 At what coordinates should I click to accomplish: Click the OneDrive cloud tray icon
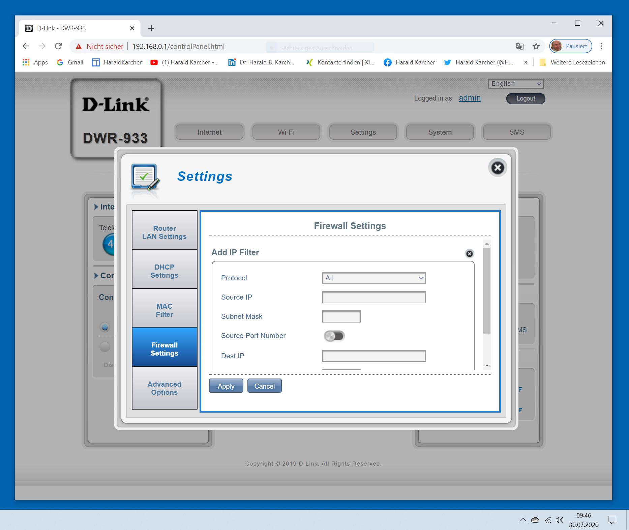535,520
